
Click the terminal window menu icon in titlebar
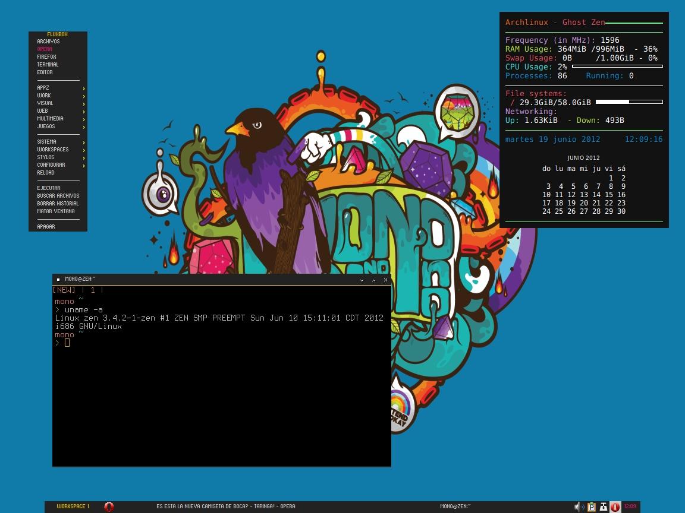click(x=58, y=280)
